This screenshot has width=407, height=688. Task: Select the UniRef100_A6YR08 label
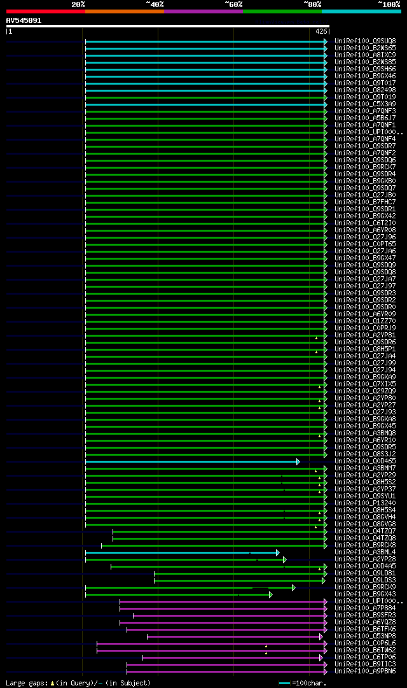tap(365, 230)
